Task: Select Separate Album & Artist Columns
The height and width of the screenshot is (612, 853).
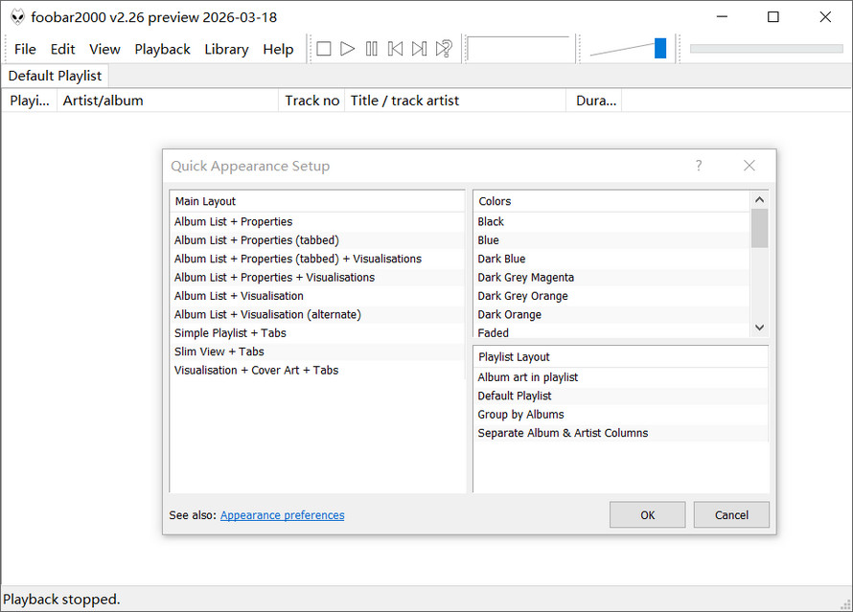Action: (621, 433)
